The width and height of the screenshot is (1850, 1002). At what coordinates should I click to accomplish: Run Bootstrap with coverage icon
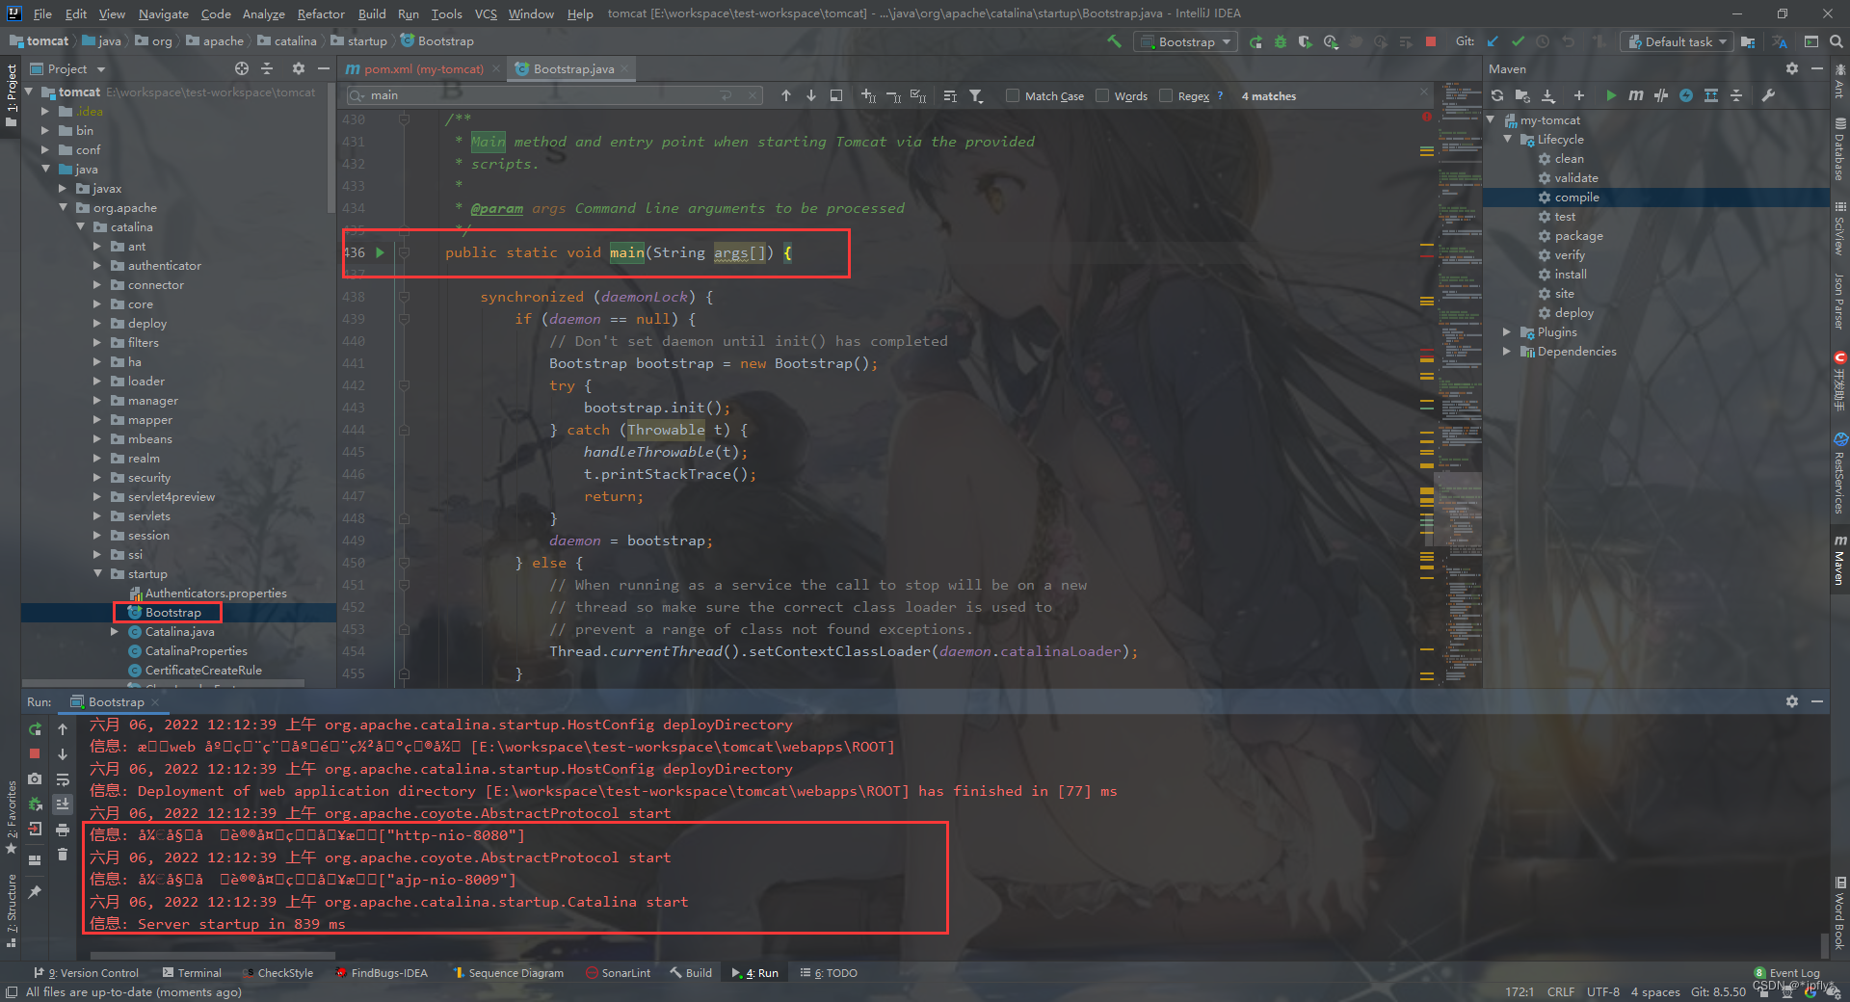[1306, 41]
